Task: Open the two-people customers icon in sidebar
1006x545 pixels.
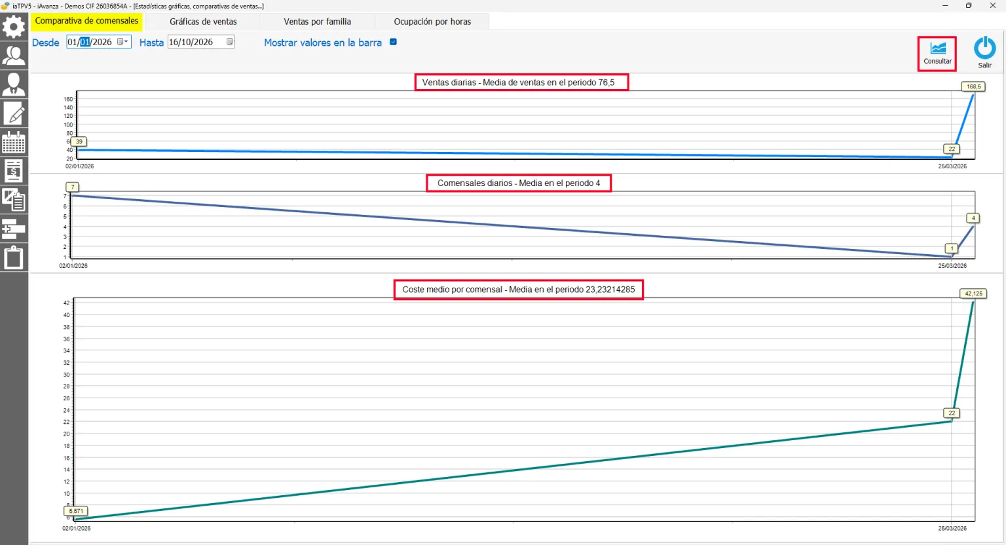Action: click(14, 56)
